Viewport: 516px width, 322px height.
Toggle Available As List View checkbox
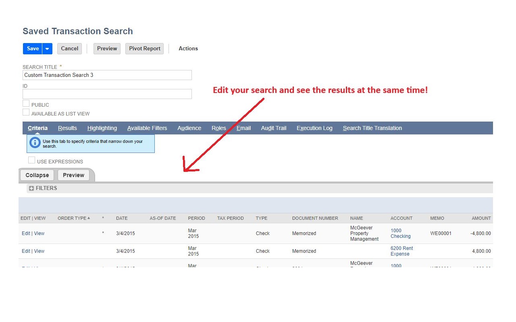pyautogui.click(x=26, y=112)
